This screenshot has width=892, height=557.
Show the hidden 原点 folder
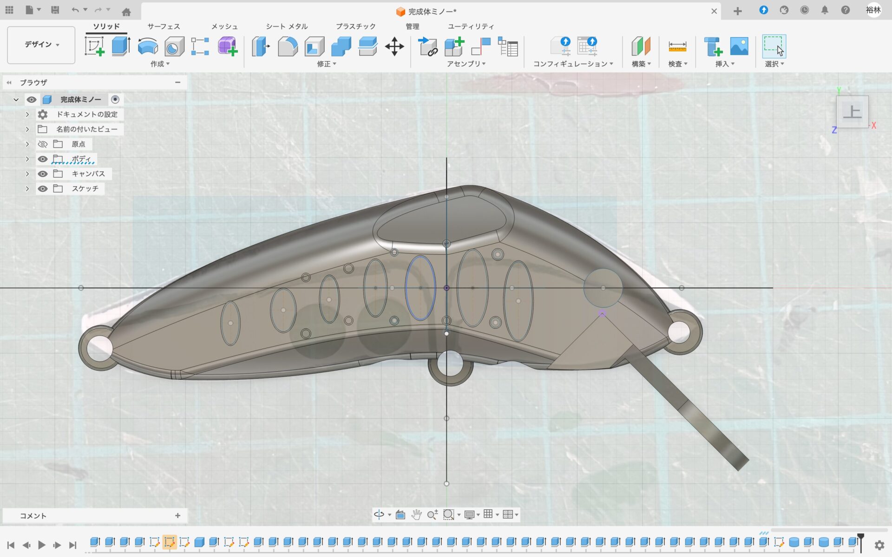click(x=43, y=144)
